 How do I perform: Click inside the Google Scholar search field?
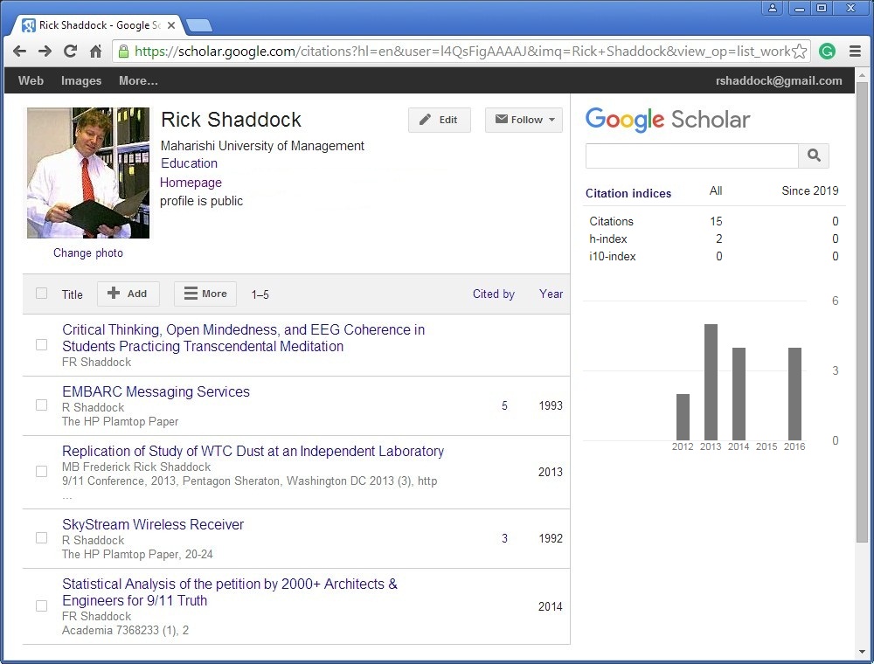(691, 156)
